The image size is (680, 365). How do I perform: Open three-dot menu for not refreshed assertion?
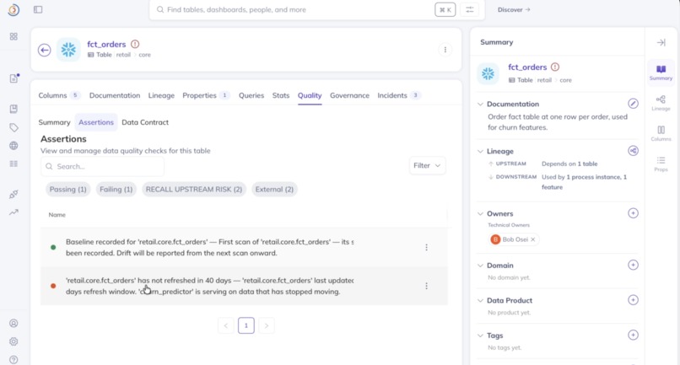click(x=426, y=286)
